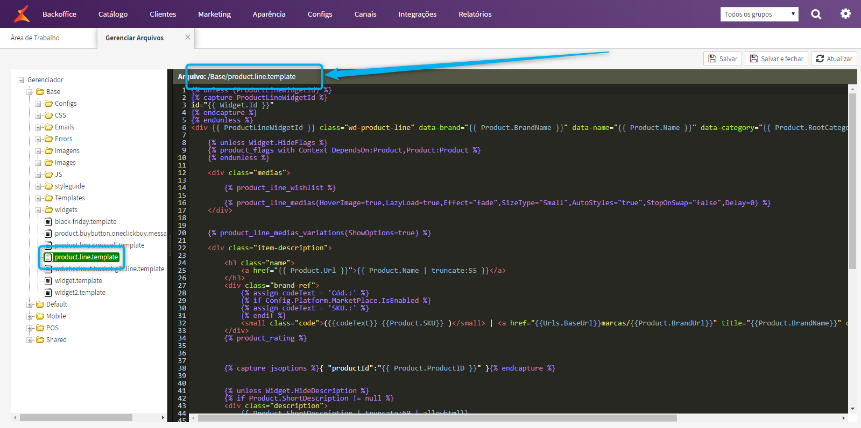Screen dimensions: 861x428
Task: Open the Aparência menu
Action: point(269,14)
